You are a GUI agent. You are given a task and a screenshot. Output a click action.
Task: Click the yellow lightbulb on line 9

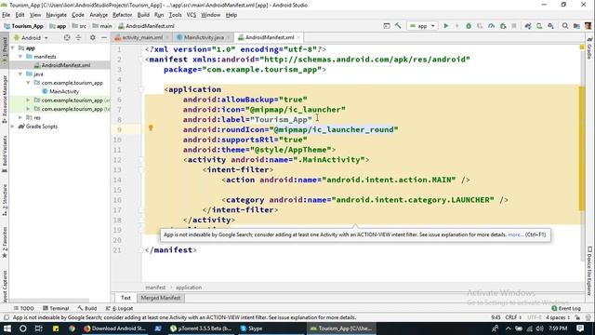coord(151,128)
